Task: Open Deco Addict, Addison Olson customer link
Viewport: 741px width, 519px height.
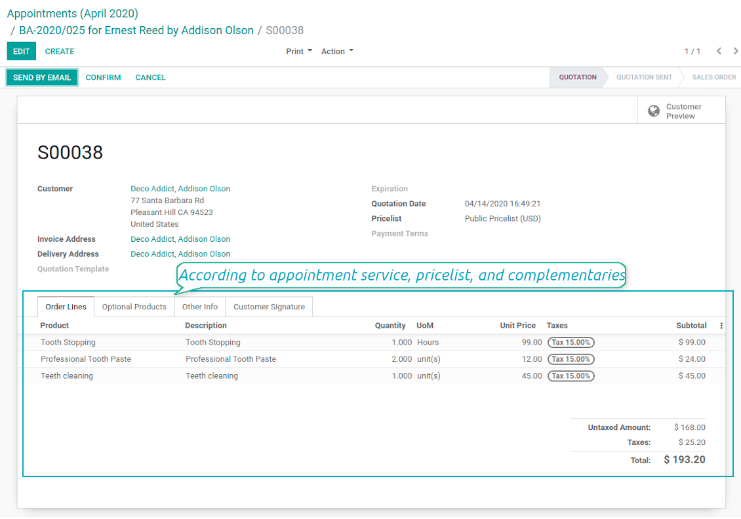Action: coord(180,189)
